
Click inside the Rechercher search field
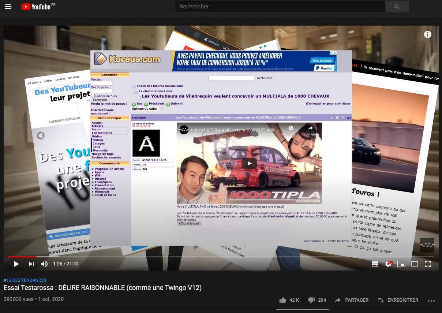click(280, 7)
